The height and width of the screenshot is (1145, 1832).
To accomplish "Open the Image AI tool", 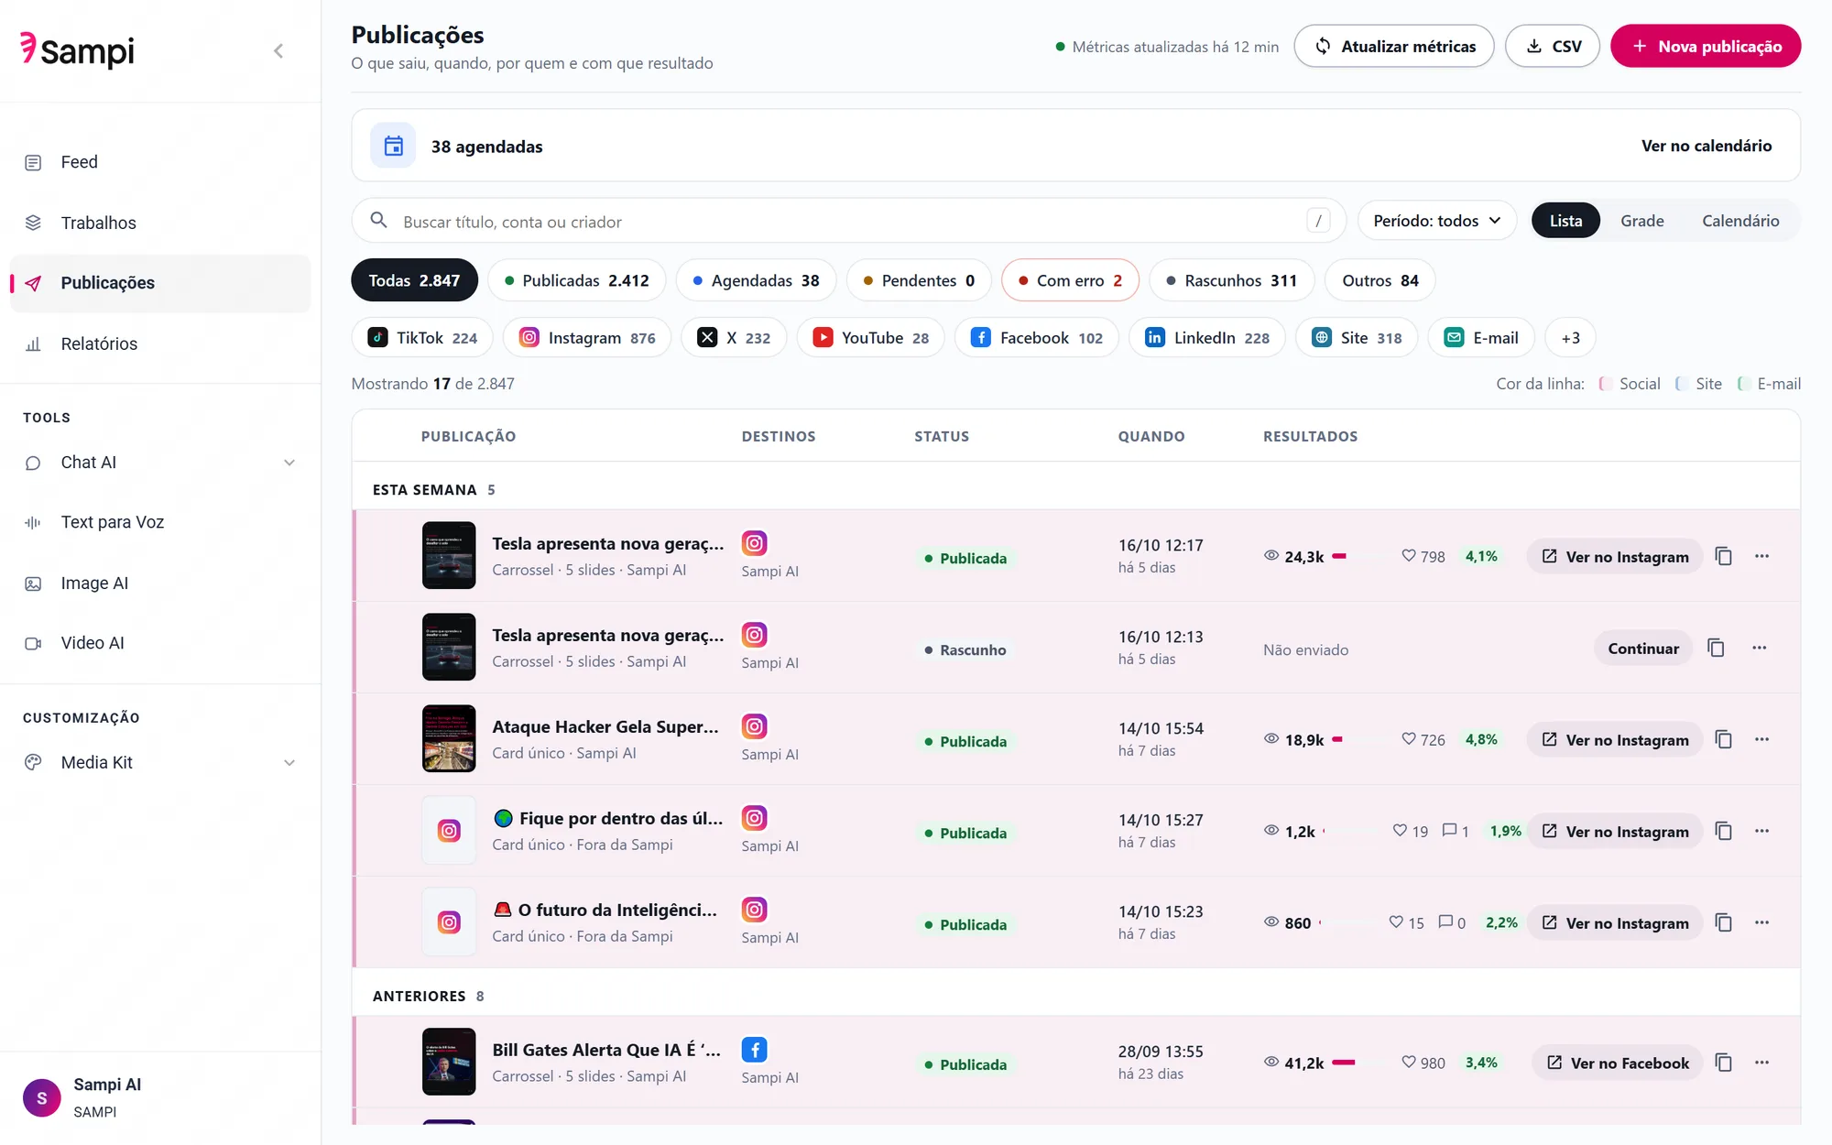I will [160, 583].
